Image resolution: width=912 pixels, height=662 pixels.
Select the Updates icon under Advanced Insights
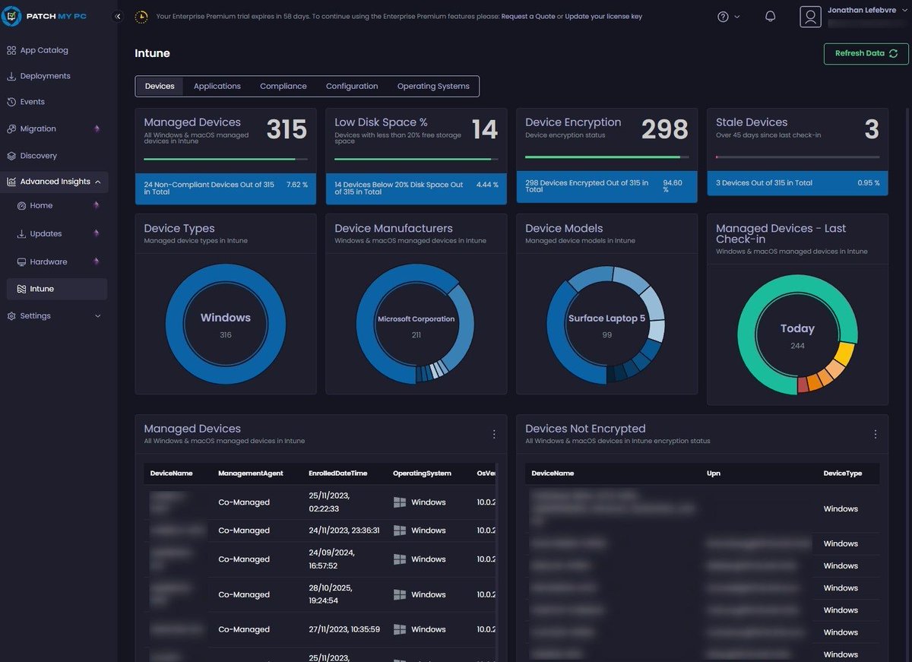coord(24,233)
